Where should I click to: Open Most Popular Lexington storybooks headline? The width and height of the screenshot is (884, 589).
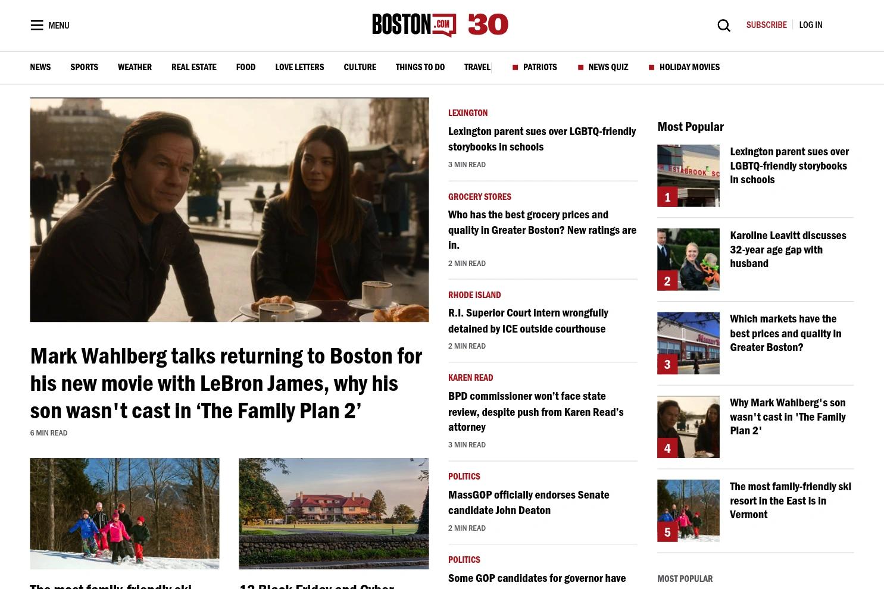pos(789,165)
